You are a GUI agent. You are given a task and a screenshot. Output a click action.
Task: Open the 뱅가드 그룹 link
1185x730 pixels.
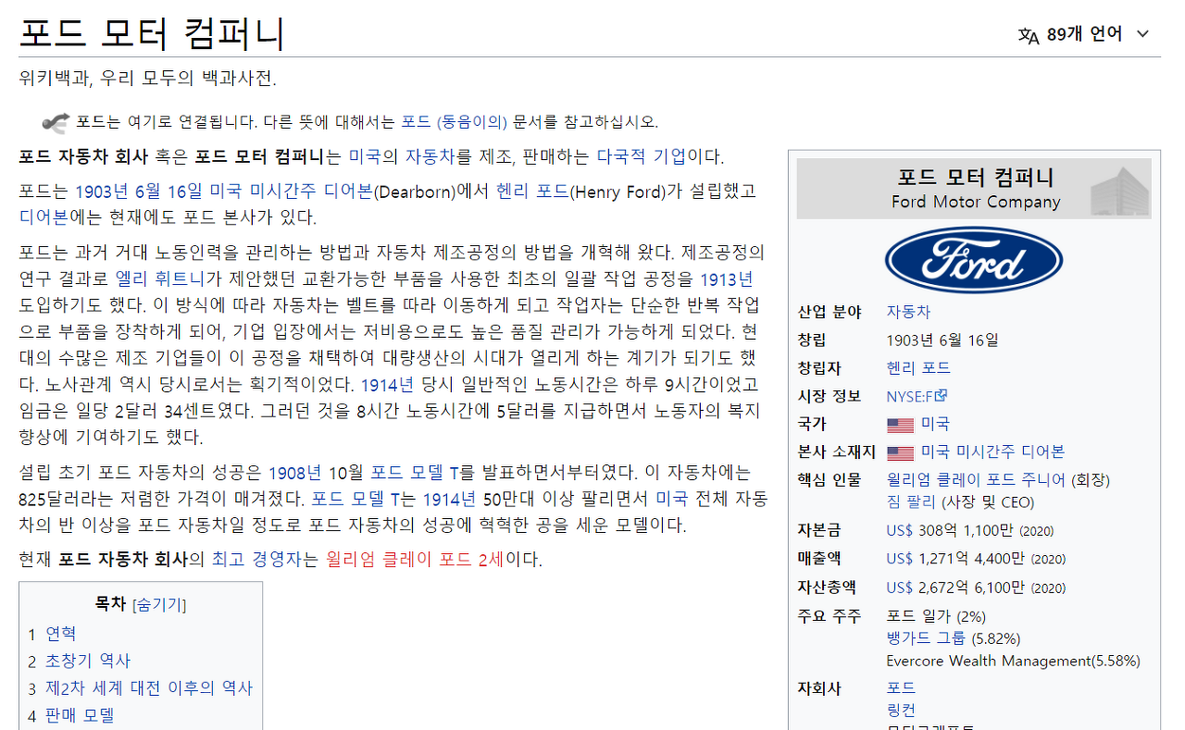pyautogui.click(x=926, y=638)
